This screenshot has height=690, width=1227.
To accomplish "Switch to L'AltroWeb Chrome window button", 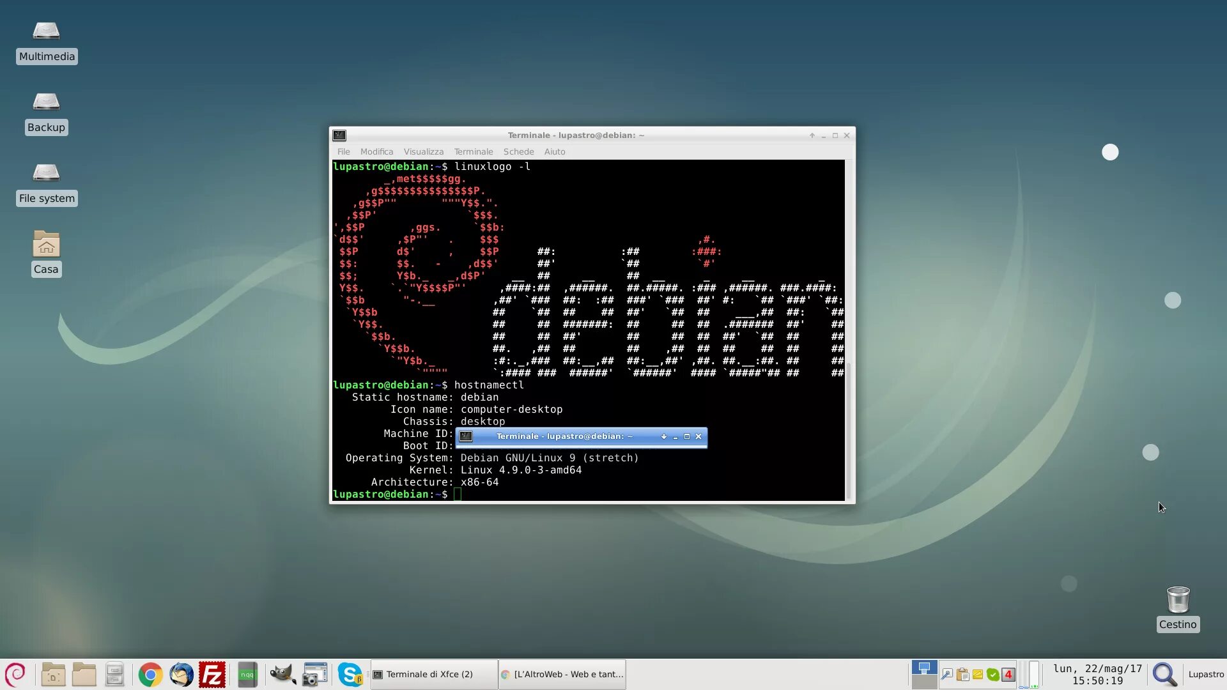I will point(562,675).
